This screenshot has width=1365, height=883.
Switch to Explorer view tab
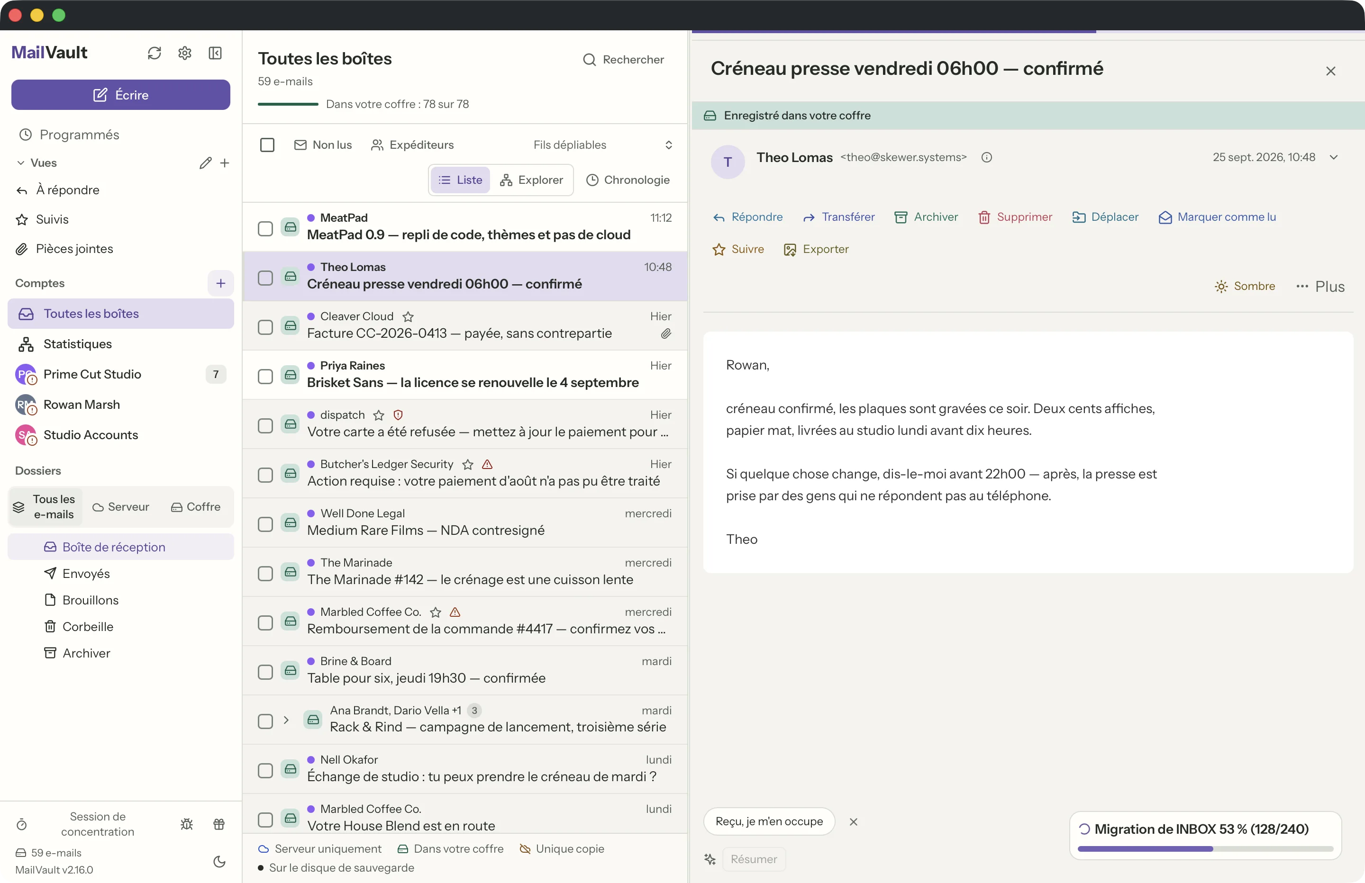[x=532, y=180]
